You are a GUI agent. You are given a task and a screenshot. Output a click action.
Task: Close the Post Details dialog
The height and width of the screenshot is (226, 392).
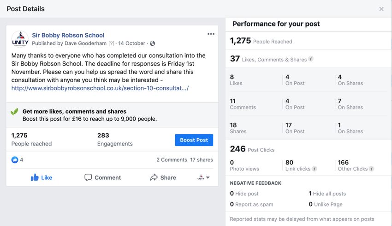pyautogui.click(x=381, y=9)
